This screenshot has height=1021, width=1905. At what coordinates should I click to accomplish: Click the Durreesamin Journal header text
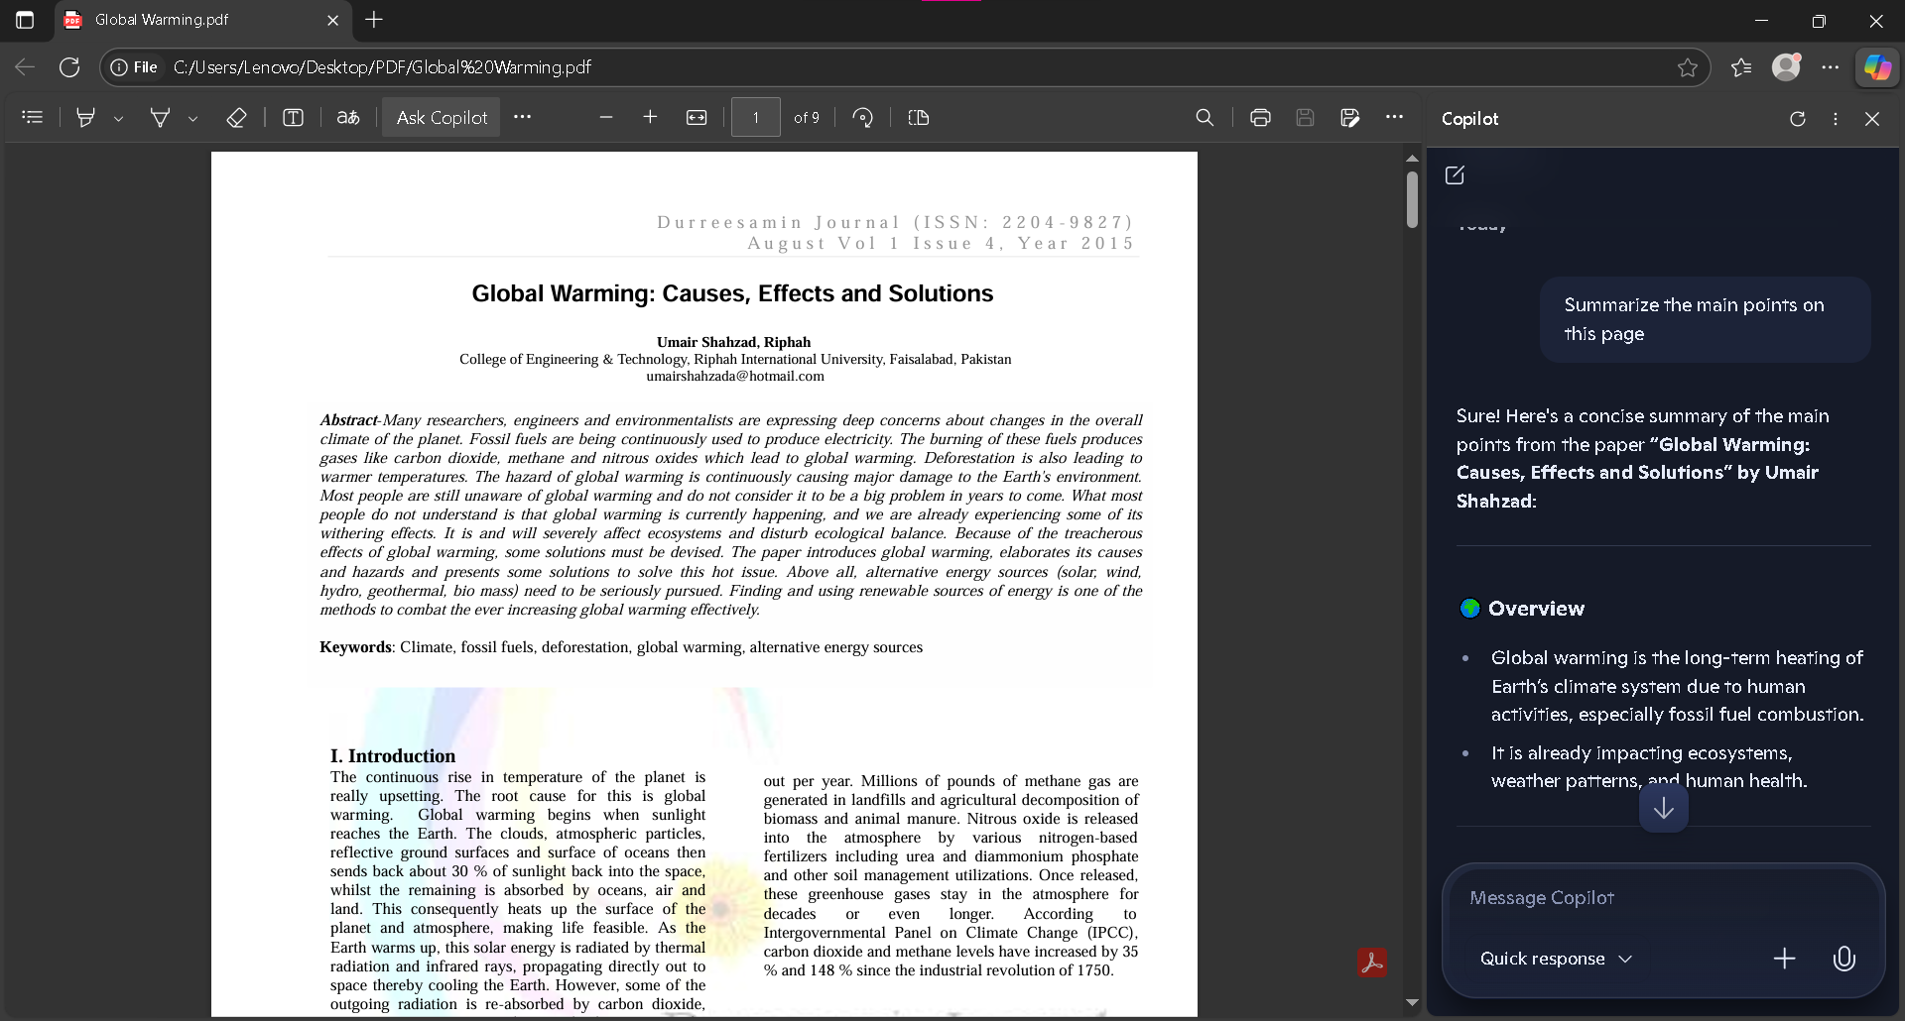point(895,222)
